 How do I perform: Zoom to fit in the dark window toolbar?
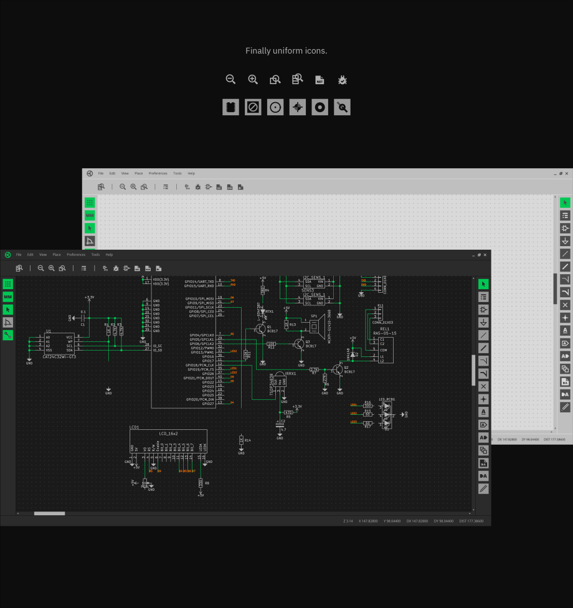pyautogui.click(x=62, y=268)
